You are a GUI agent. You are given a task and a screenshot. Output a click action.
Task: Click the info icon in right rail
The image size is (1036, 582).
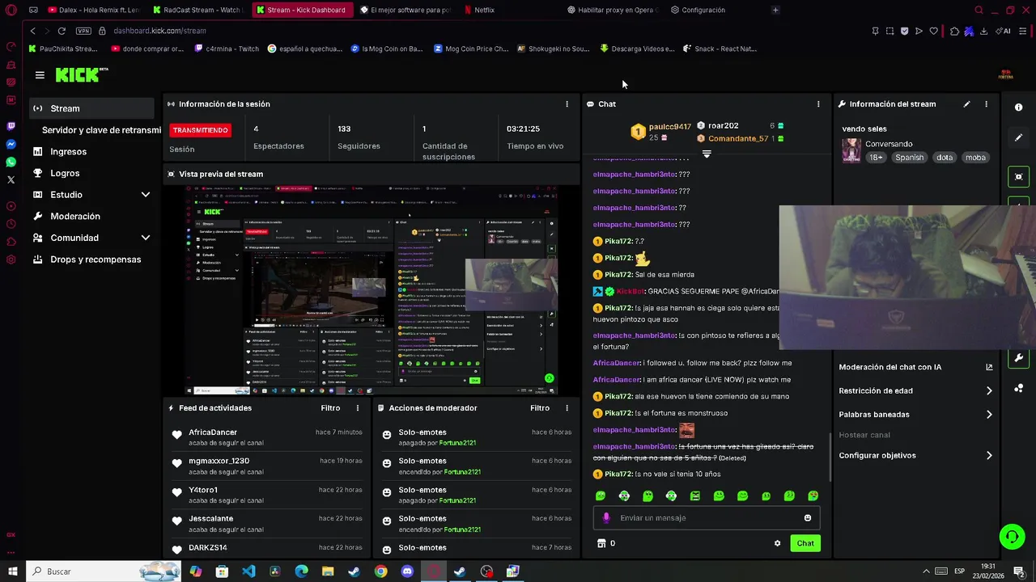click(x=1018, y=108)
